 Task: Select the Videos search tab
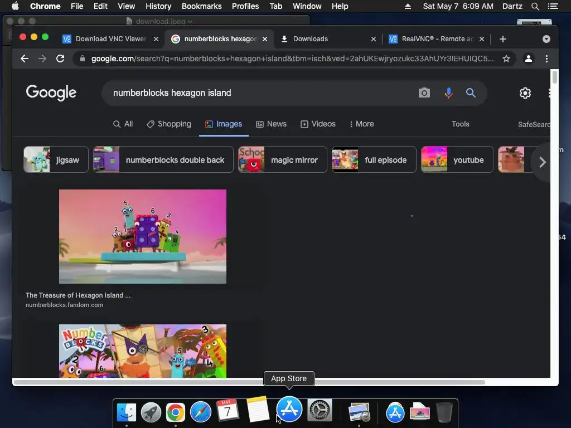pyautogui.click(x=318, y=124)
